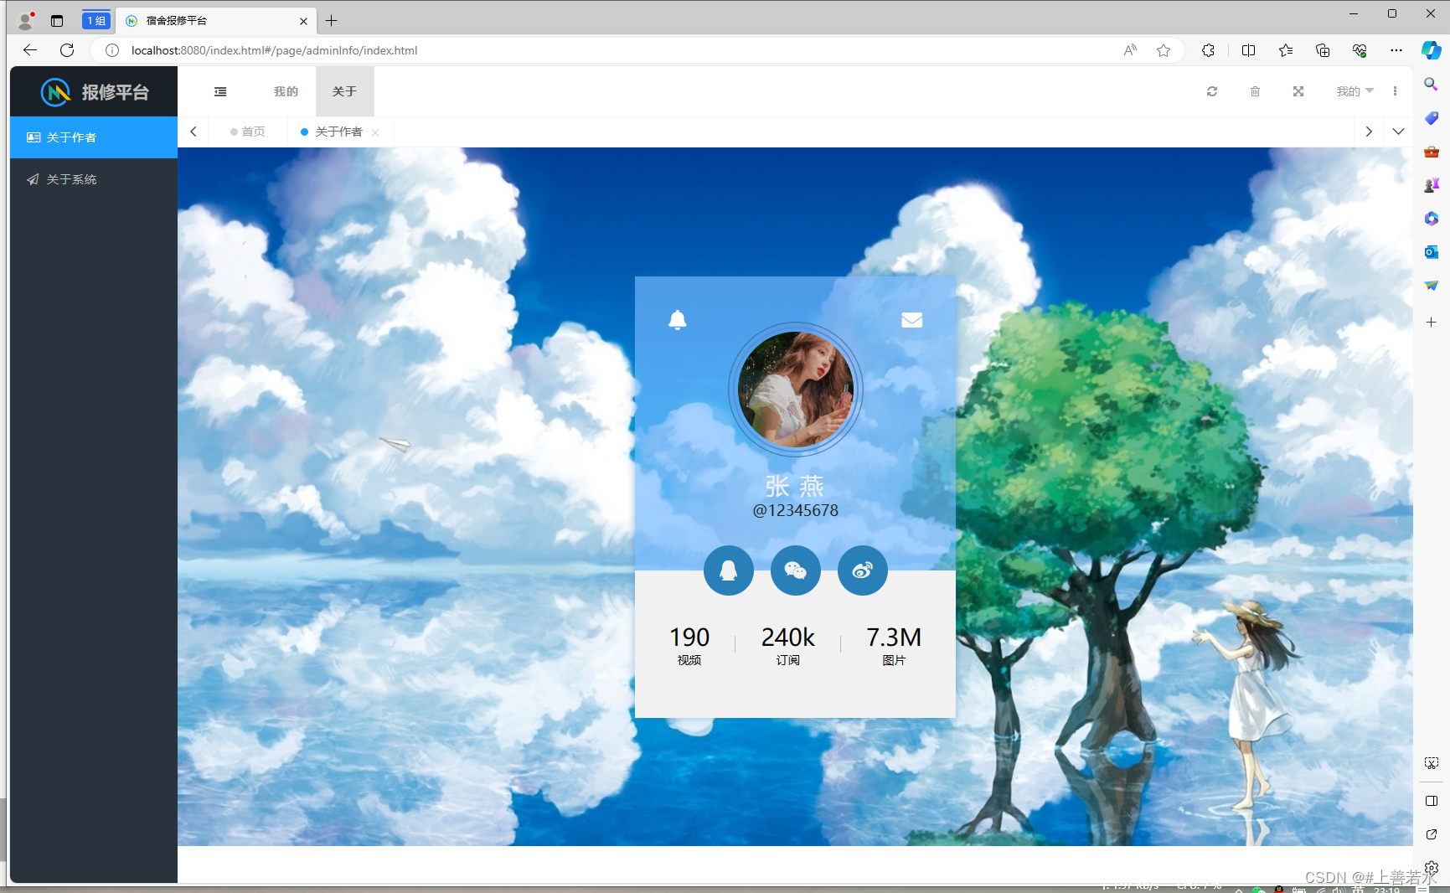Click the 报修平台 logo
This screenshot has height=893, width=1450.
coord(95,91)
